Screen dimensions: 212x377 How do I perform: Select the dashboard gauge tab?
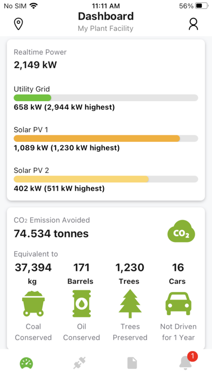[x=27, y=363]
